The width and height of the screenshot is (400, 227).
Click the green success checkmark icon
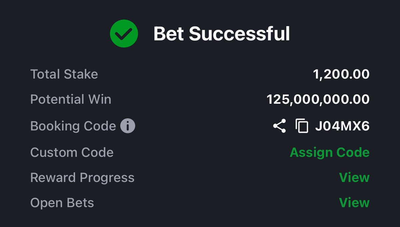[124, 33]
